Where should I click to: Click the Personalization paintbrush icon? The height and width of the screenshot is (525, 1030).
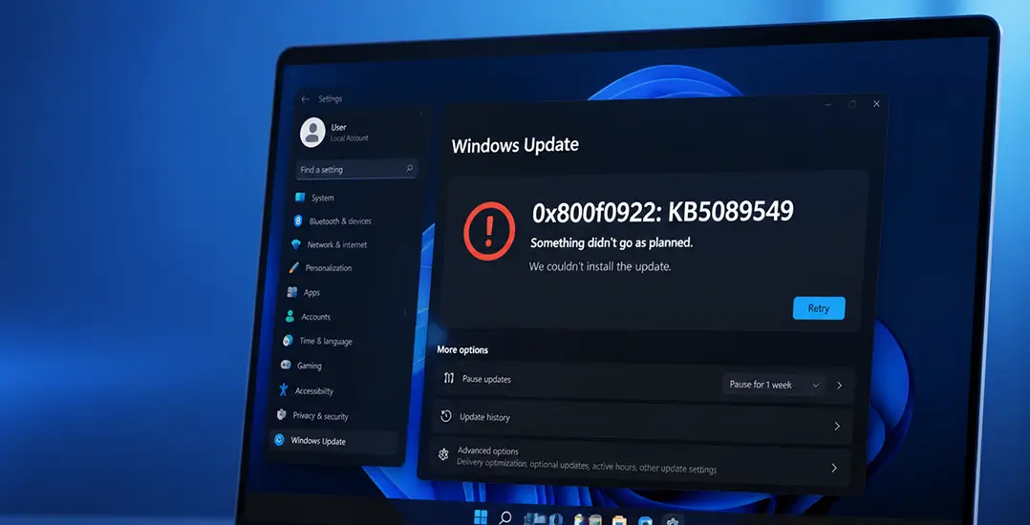tap(293, 267)
